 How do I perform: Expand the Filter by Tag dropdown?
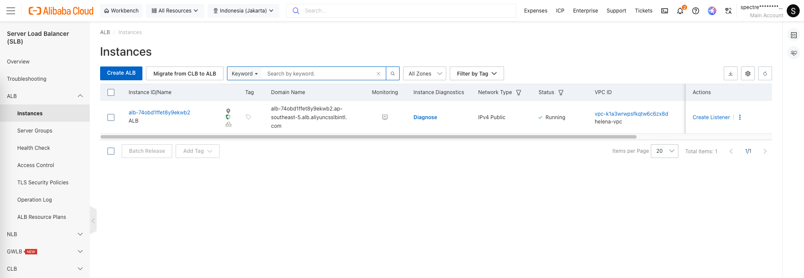[476, 73]
